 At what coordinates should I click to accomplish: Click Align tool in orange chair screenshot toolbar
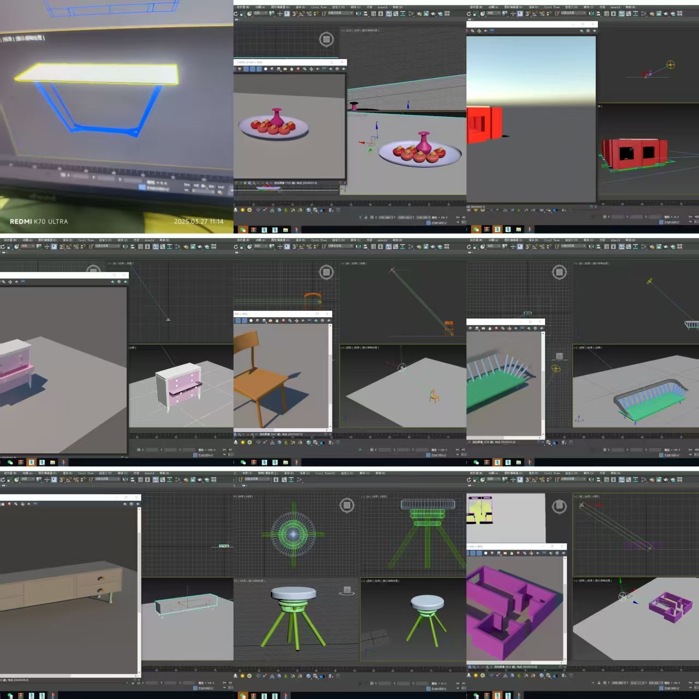tap(365, 247)
